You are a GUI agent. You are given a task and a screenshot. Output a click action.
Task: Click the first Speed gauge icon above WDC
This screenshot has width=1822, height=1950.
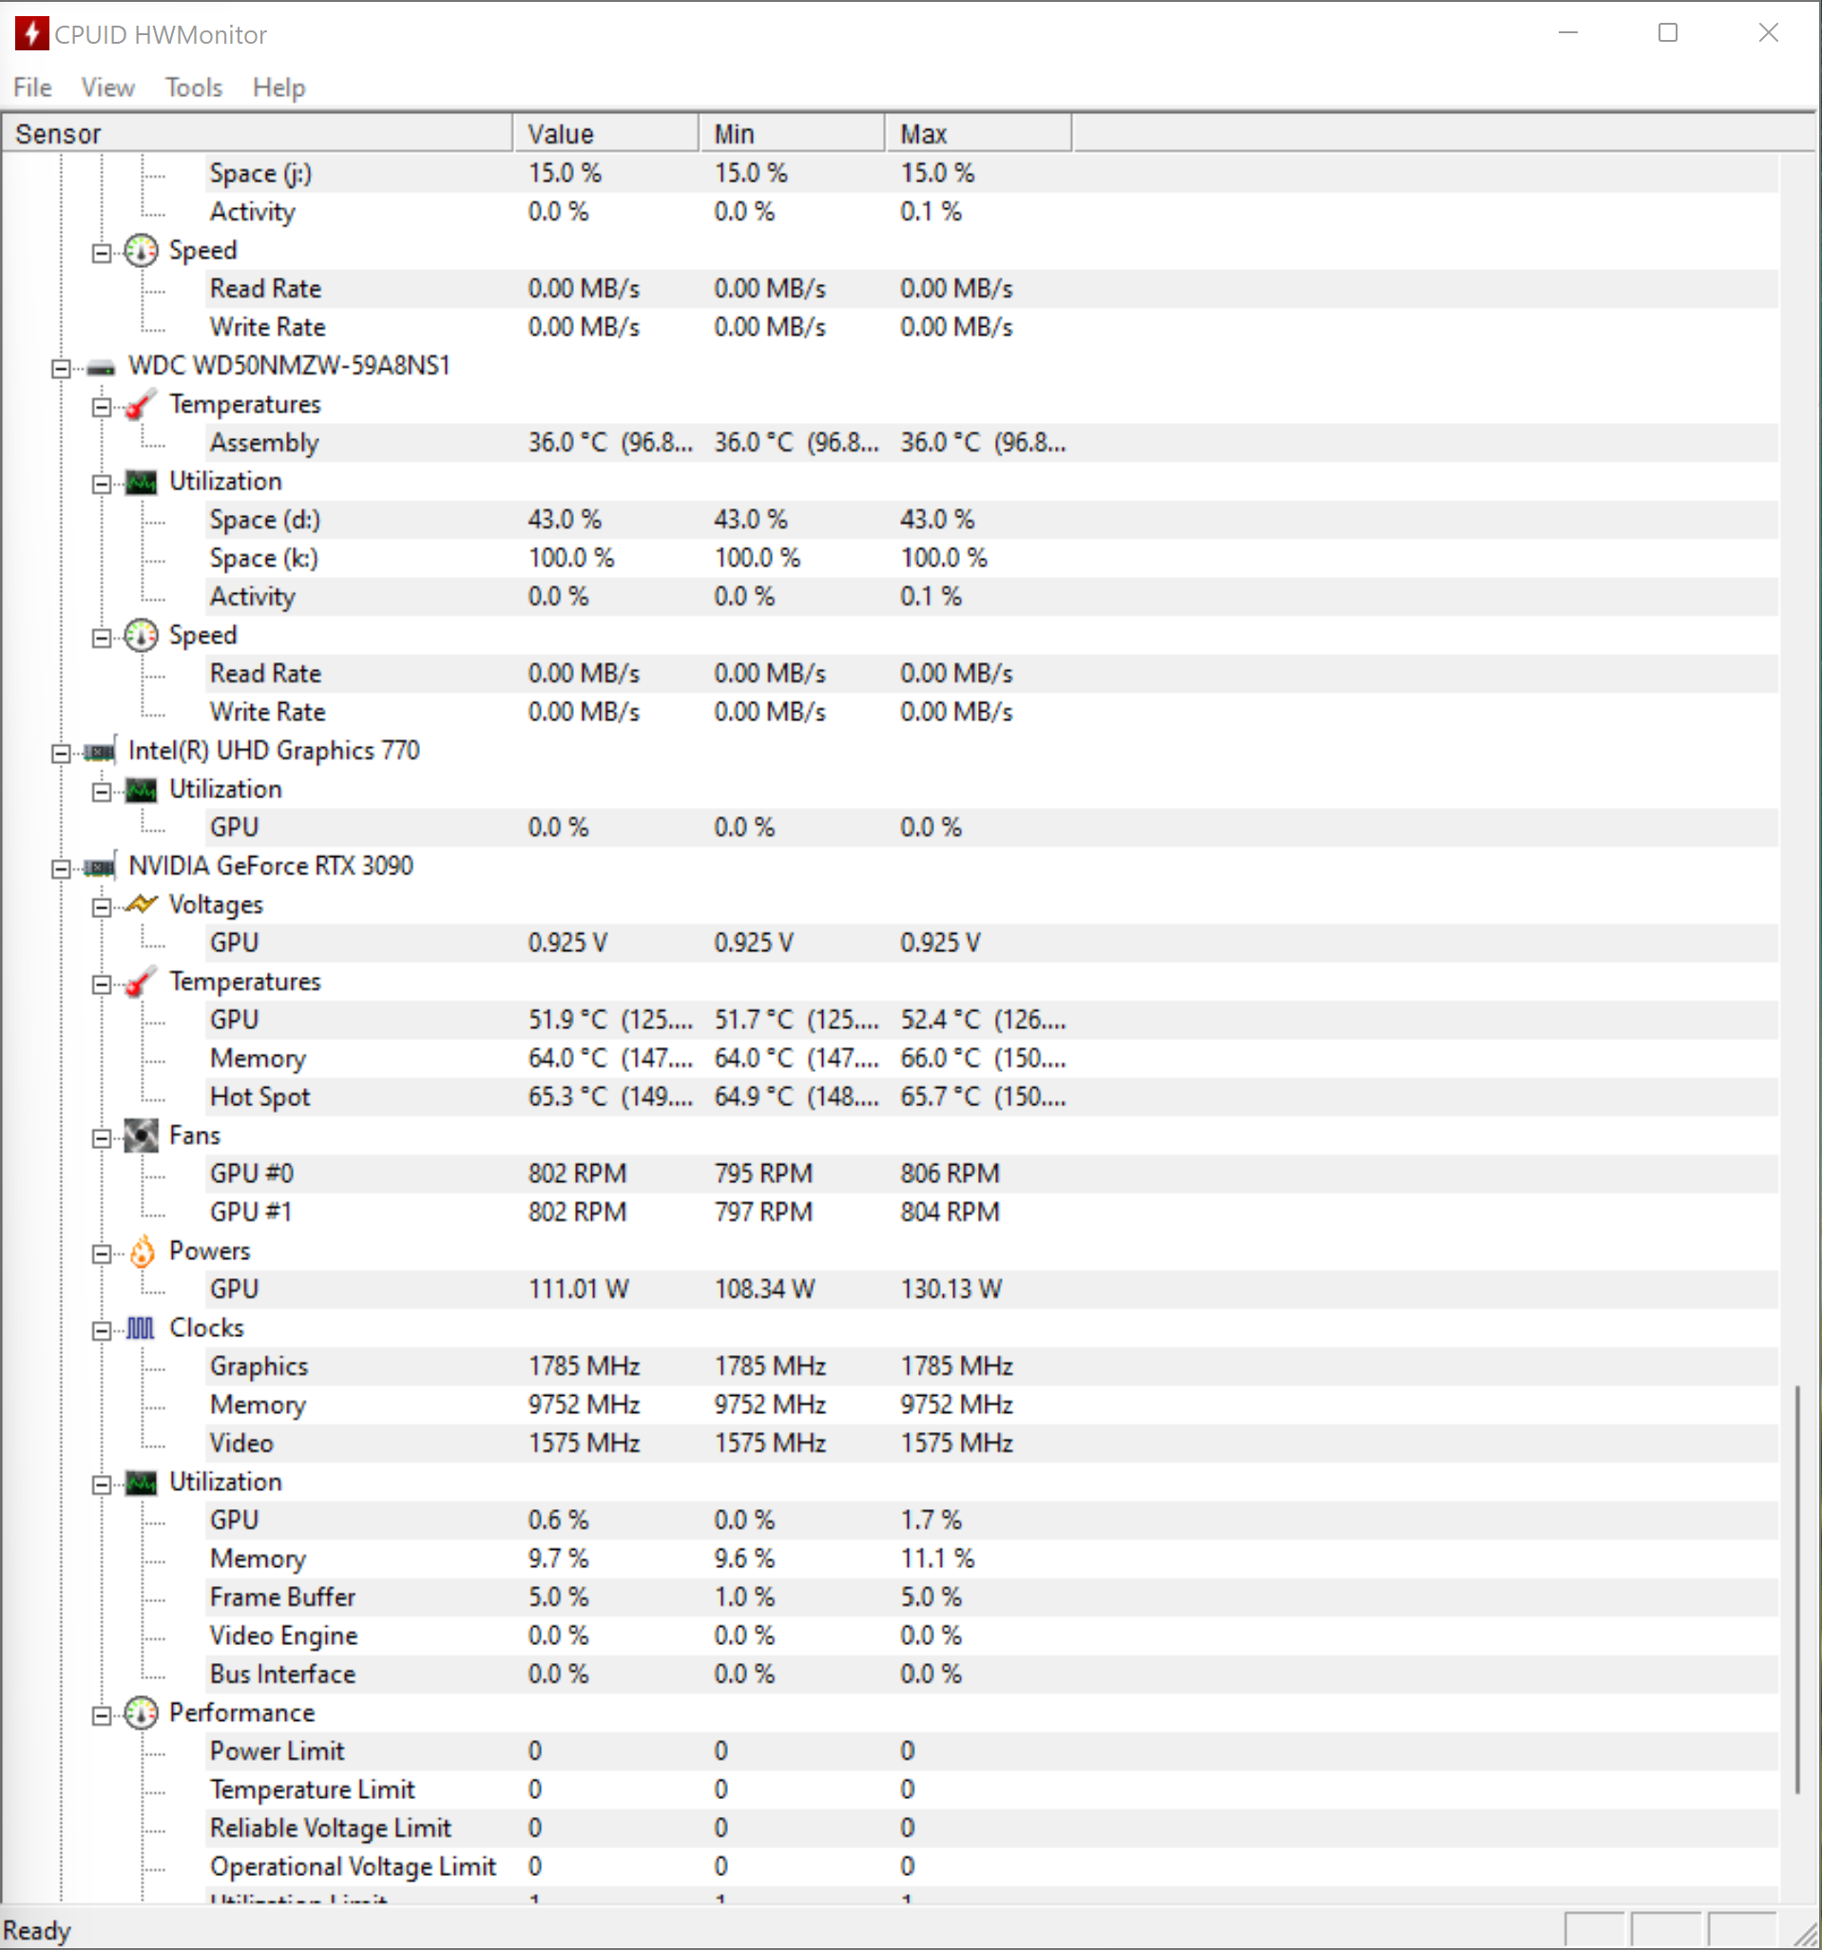click(142, 251)
